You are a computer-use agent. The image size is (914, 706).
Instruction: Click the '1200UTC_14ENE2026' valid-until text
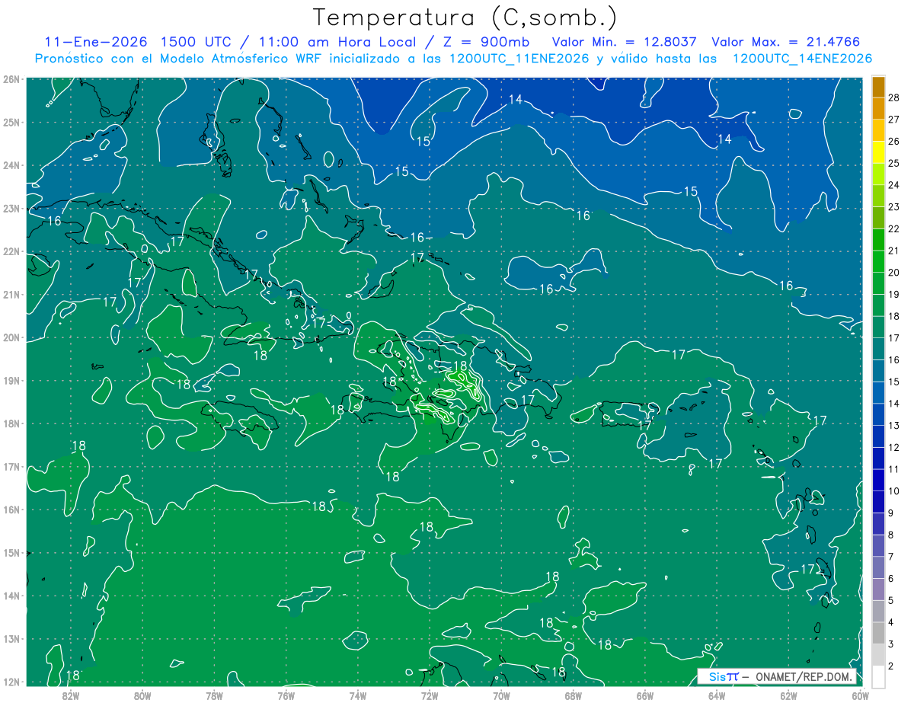[802, 59]
